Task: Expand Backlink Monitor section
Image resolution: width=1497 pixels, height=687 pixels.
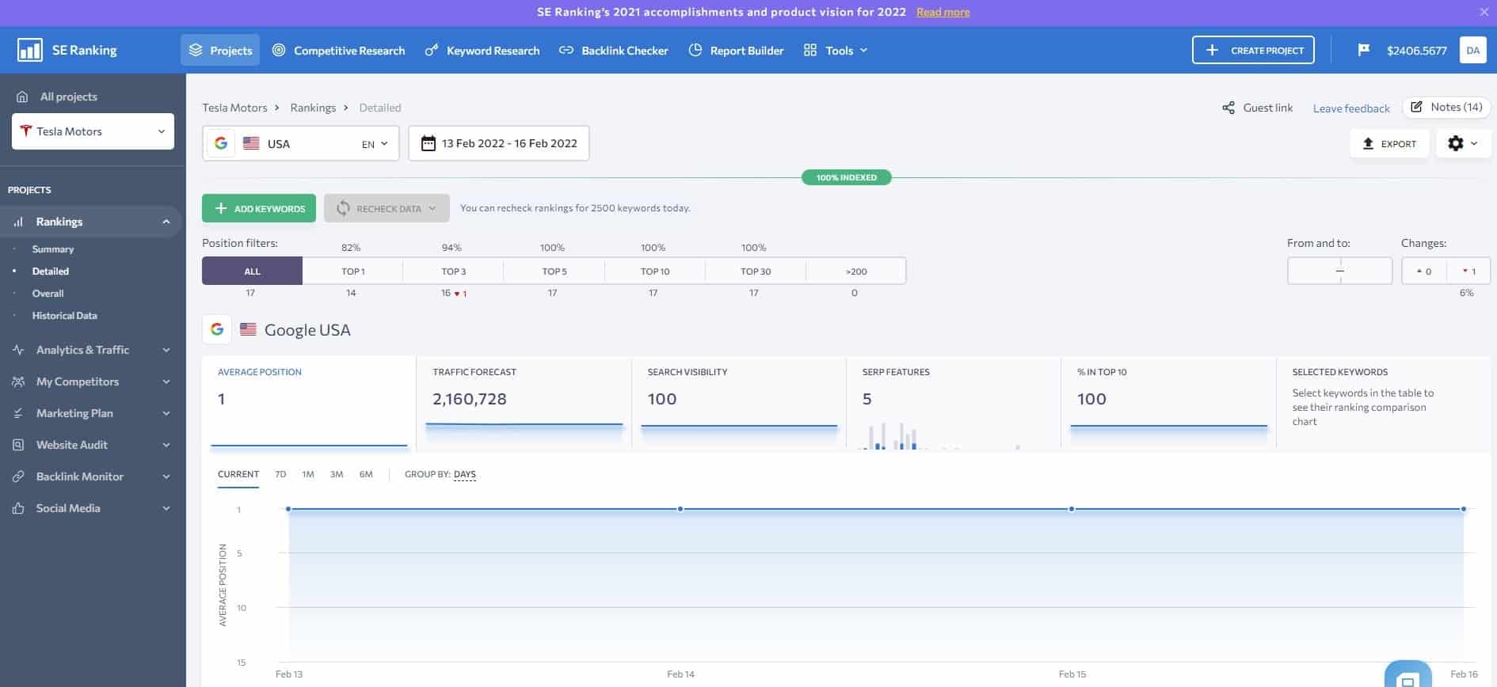Action: 91,476
